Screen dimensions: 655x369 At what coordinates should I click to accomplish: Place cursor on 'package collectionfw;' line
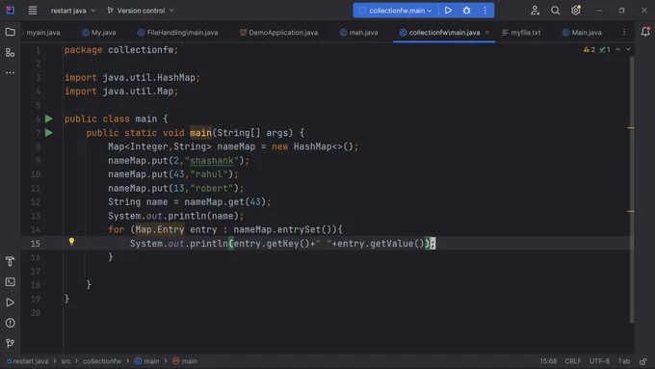click(x=121, y=50)
